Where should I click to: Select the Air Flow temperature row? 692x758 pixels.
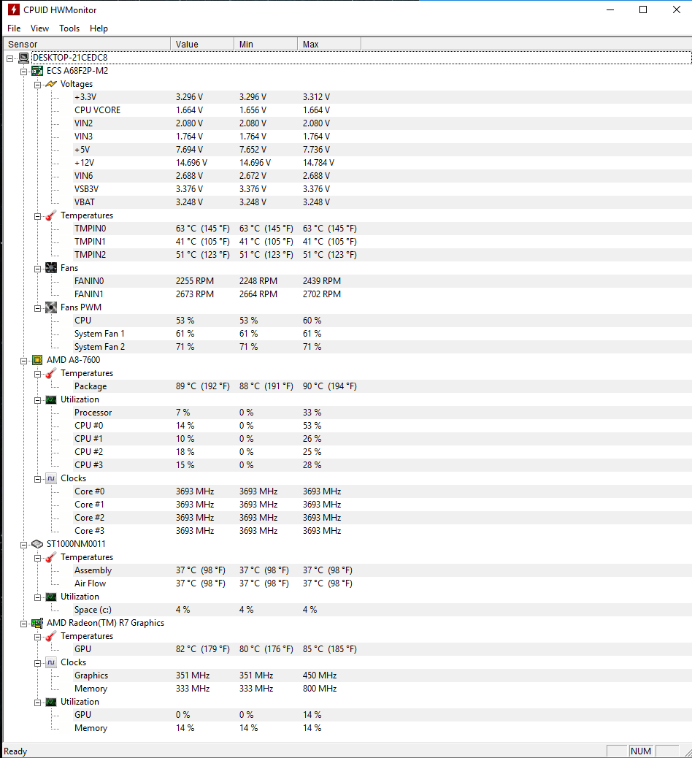coord(382,583)
